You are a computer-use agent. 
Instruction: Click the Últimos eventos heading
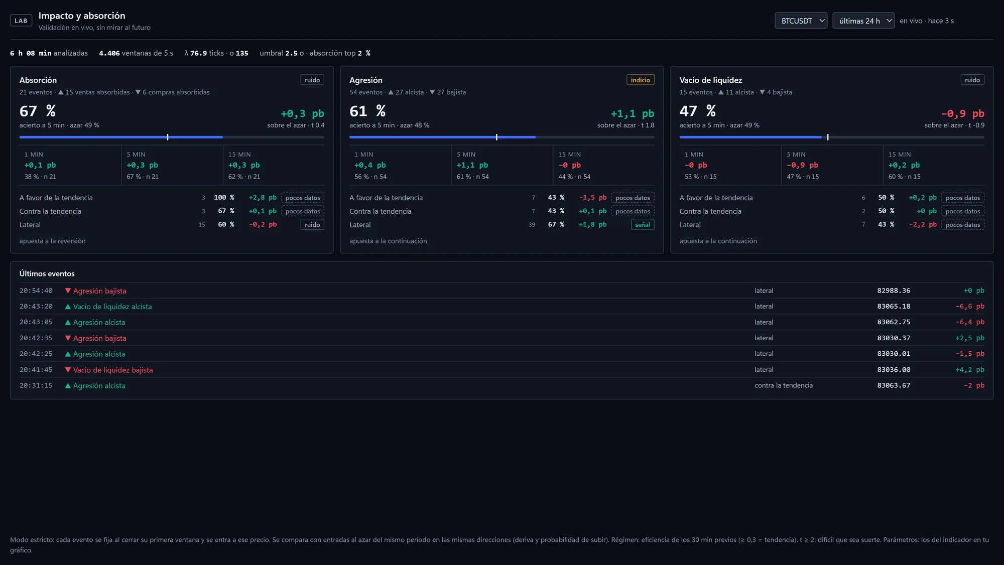pos(47,273)
